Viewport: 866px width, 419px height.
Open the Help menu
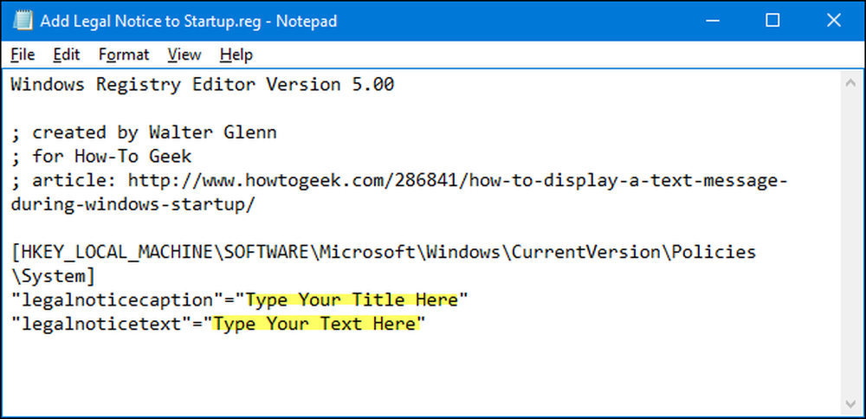click(236, 55)
